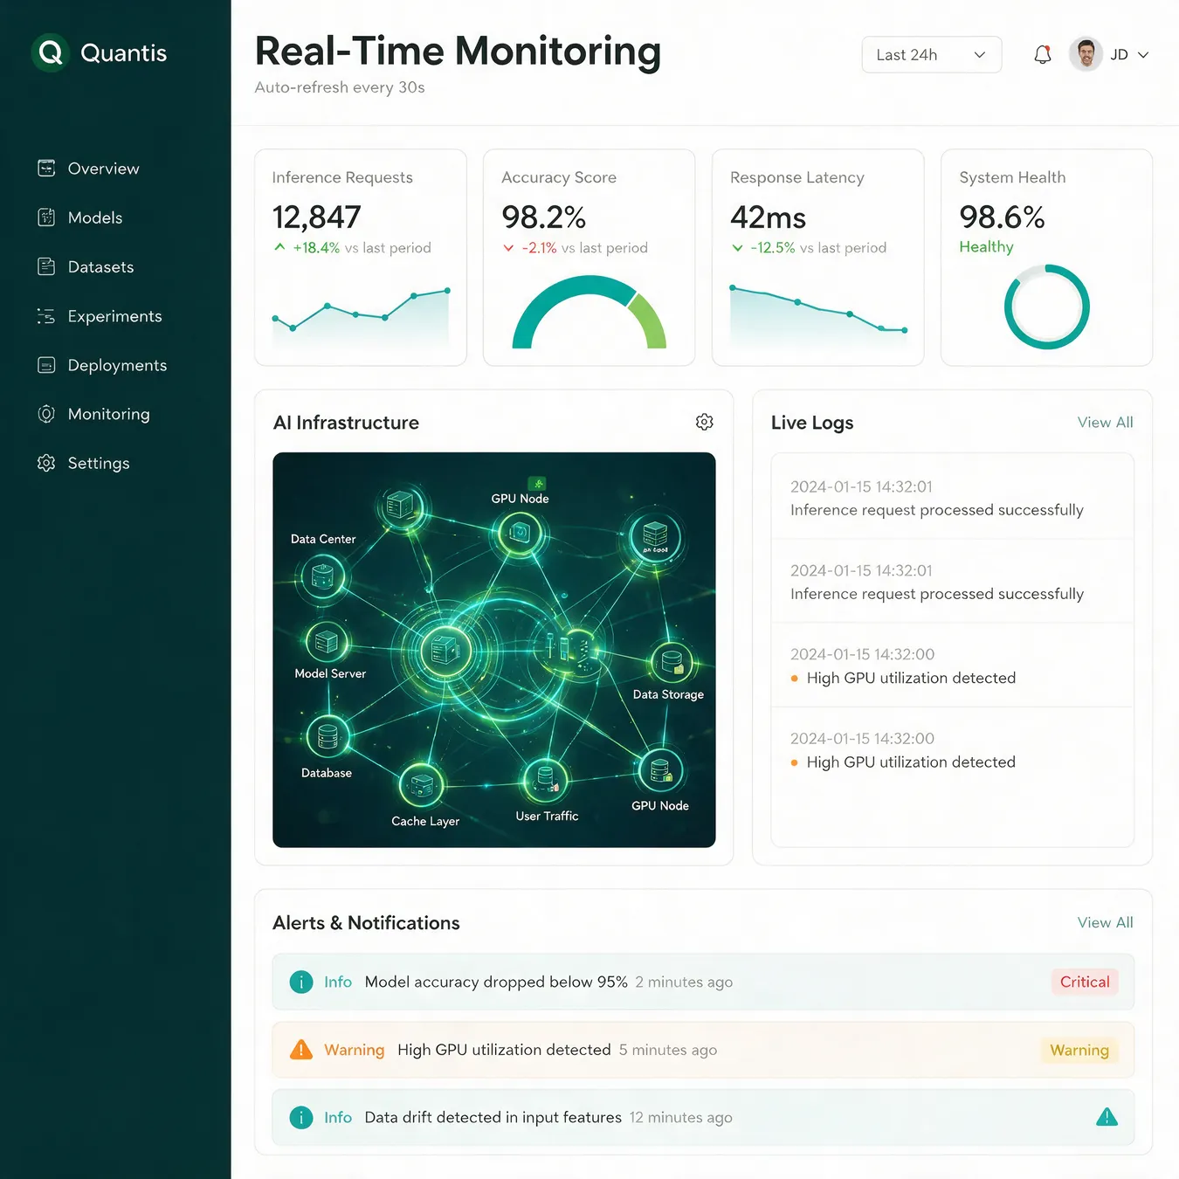
Task: Click Auto-refresh every 30s subtitle
Action: click(339, 87)
